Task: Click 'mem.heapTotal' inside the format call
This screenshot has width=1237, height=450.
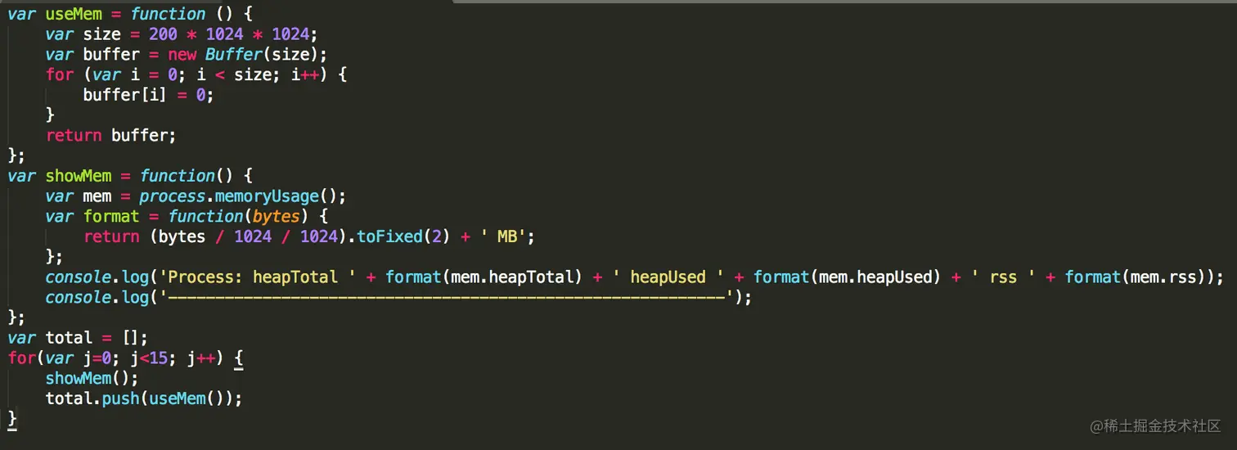Action: [x=516, y=277]
